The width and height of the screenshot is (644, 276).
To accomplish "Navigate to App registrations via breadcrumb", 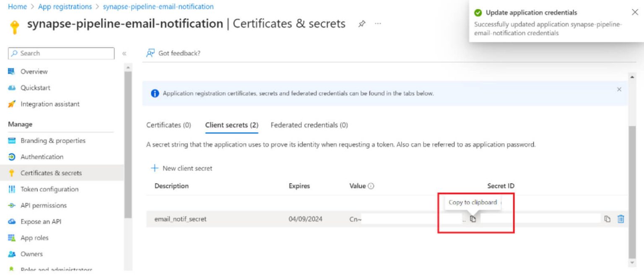I will coord(65,6).
